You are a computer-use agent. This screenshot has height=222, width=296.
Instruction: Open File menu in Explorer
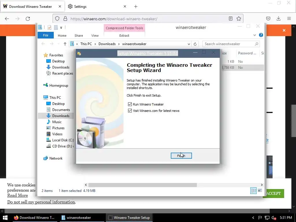click(x=45, y=35)
